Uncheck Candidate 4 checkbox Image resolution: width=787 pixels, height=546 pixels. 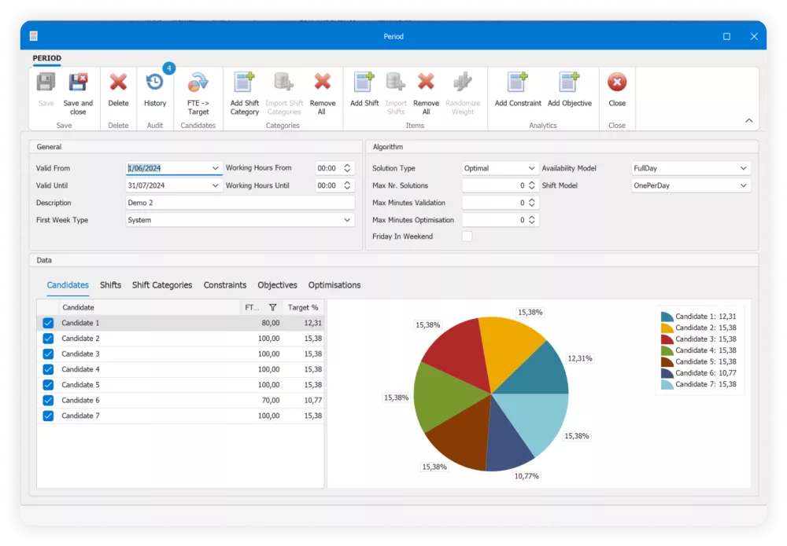tap(48, 370)
